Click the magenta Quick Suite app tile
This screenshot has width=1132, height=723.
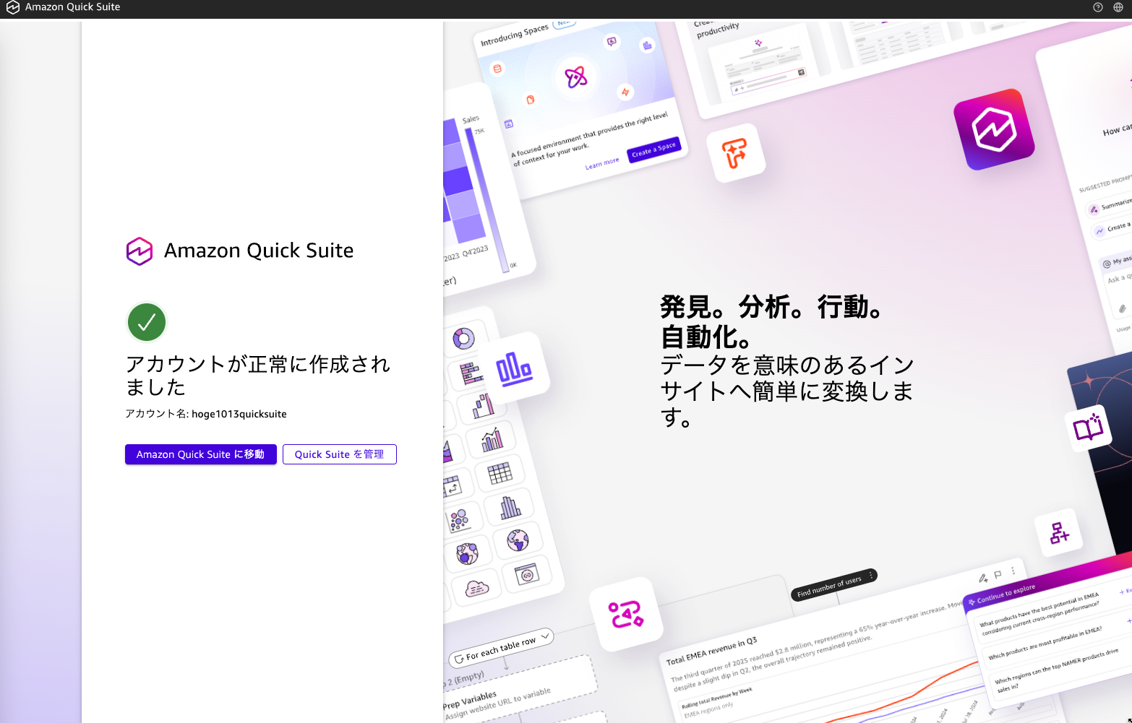[993, 130]
